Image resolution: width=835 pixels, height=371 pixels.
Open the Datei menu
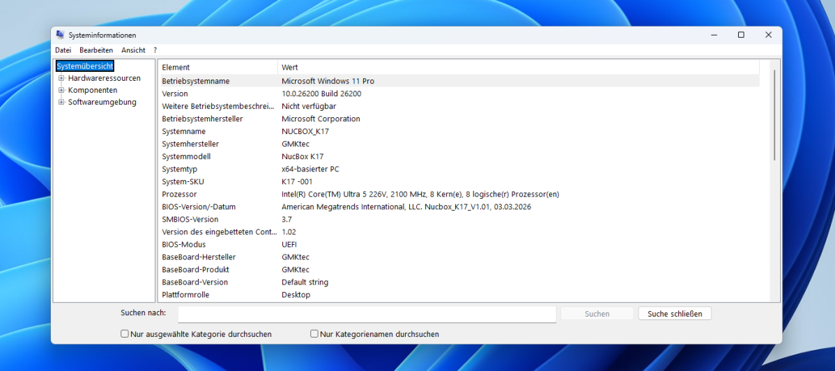63,50
